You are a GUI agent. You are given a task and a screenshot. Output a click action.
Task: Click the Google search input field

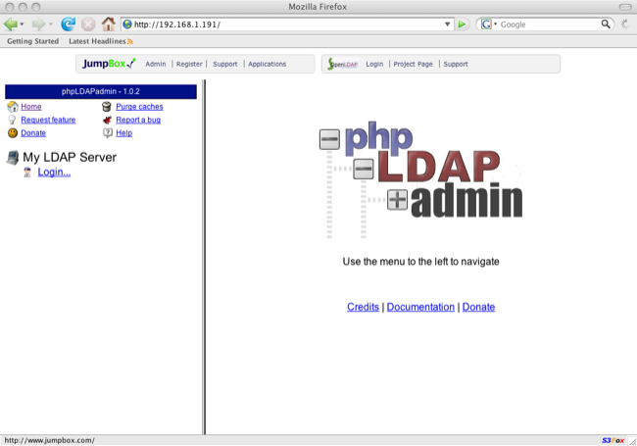click(x=549, y=25)
